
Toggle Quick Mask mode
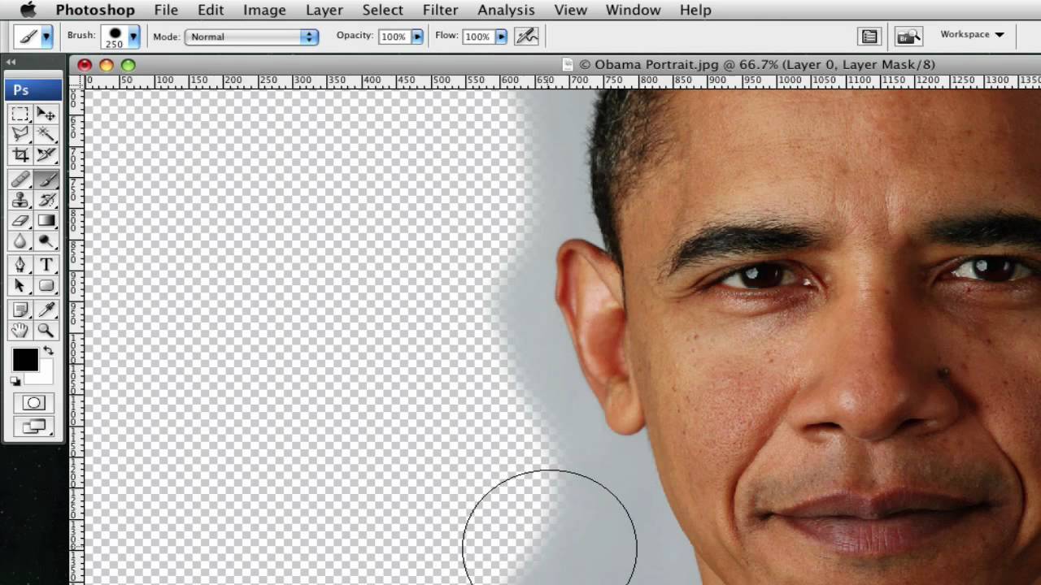click(x=33, y=403)
